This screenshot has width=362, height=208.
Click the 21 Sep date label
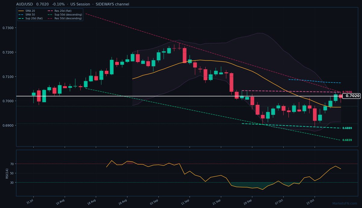coord(217,201)
